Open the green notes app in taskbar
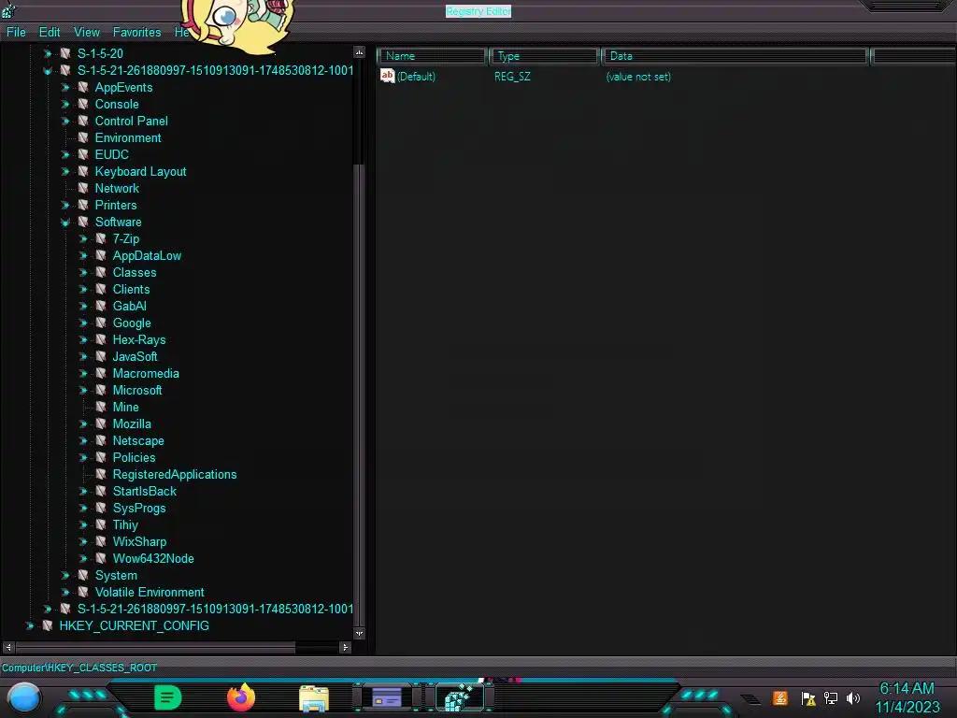Image resolution: width=957 pixels, height=718 pixels. (168, 697)
